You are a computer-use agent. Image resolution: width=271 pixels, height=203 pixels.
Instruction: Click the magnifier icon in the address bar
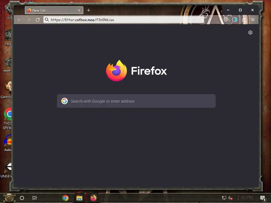47,20
